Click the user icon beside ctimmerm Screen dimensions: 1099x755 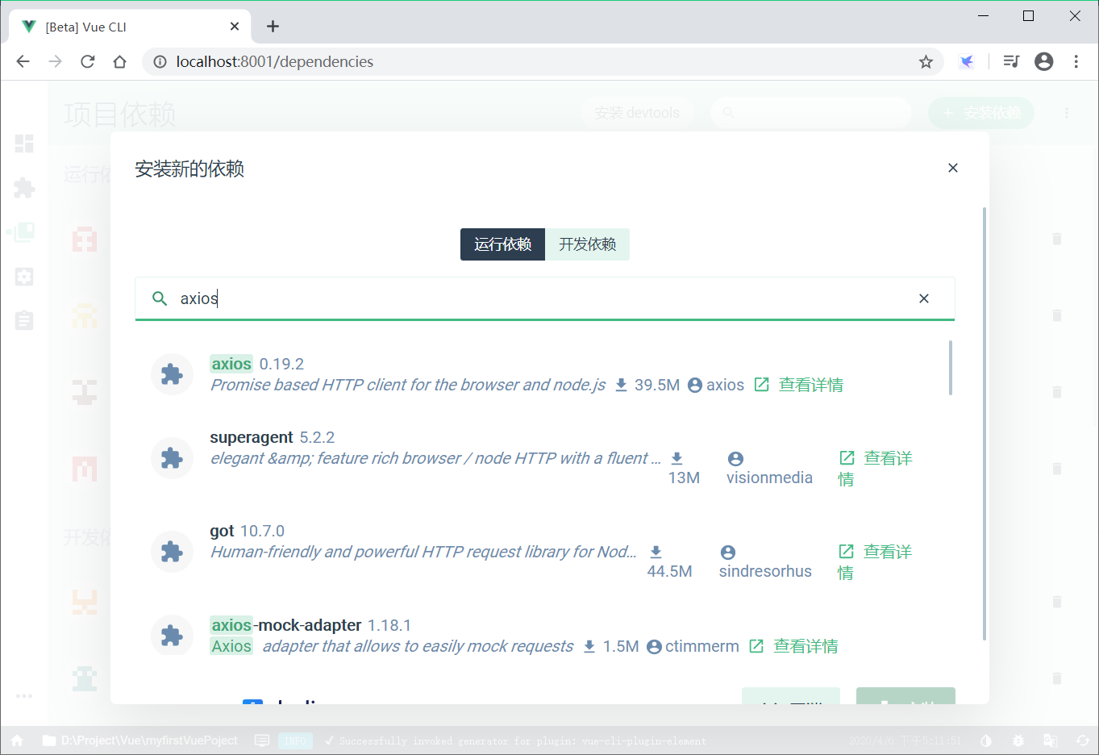point(654,646)
